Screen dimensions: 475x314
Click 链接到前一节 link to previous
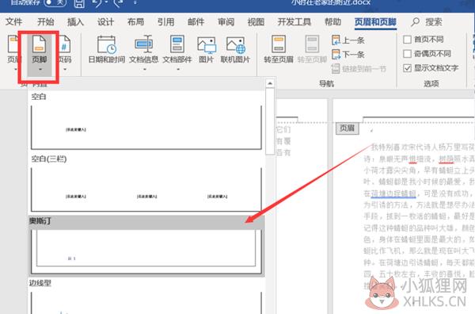click(359, 69)
